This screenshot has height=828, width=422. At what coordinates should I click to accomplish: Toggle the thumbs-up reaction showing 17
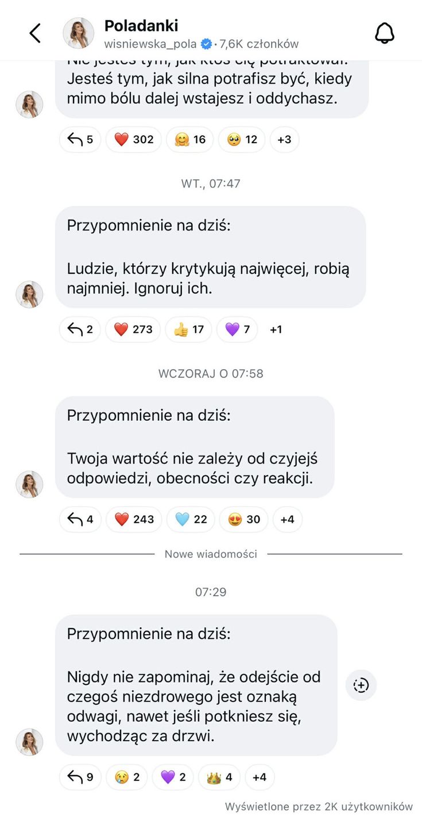(x=188, y=329)
